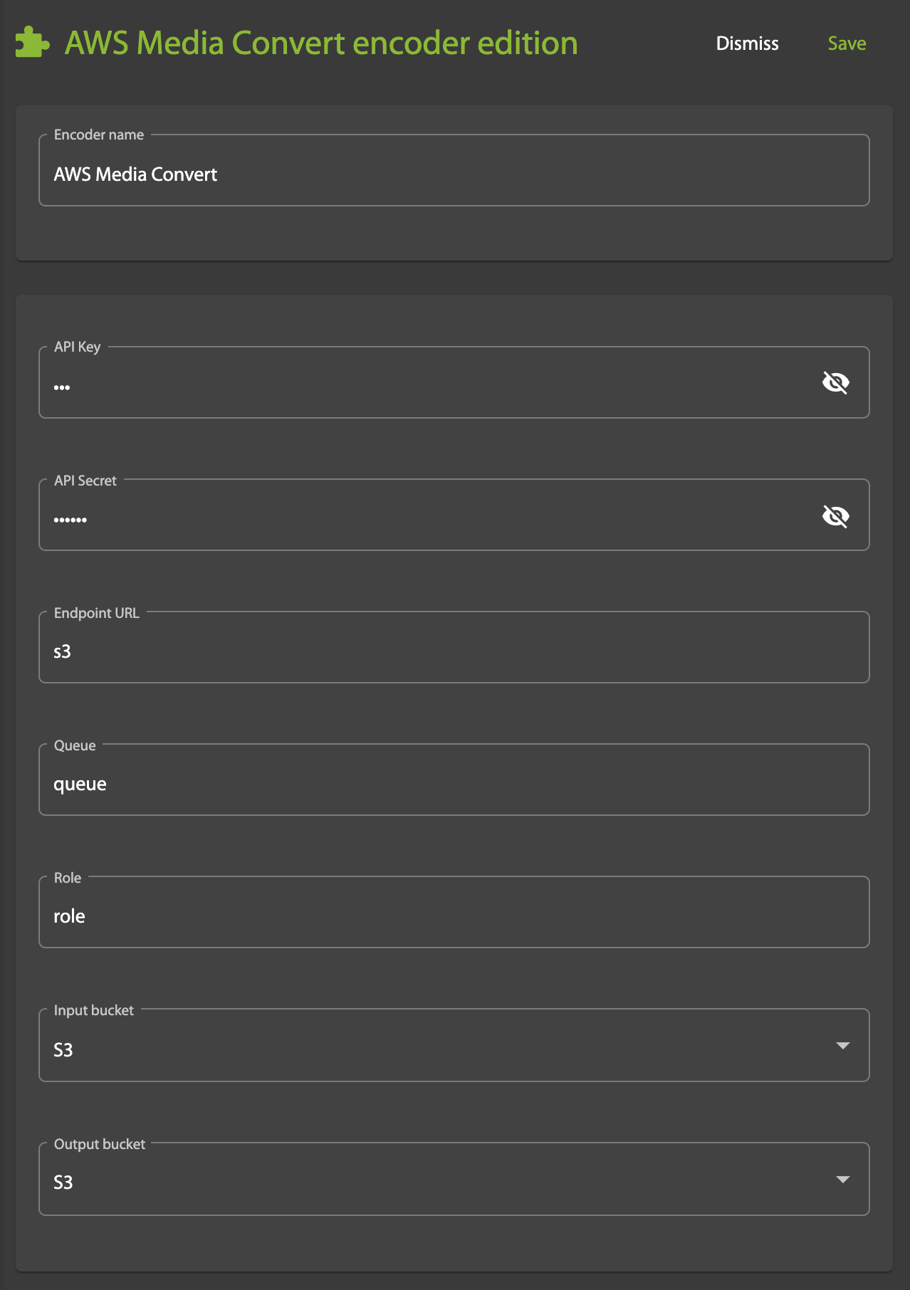Show the masked API Secret value
The image size is (910, 1290).
tap(835, 516)
